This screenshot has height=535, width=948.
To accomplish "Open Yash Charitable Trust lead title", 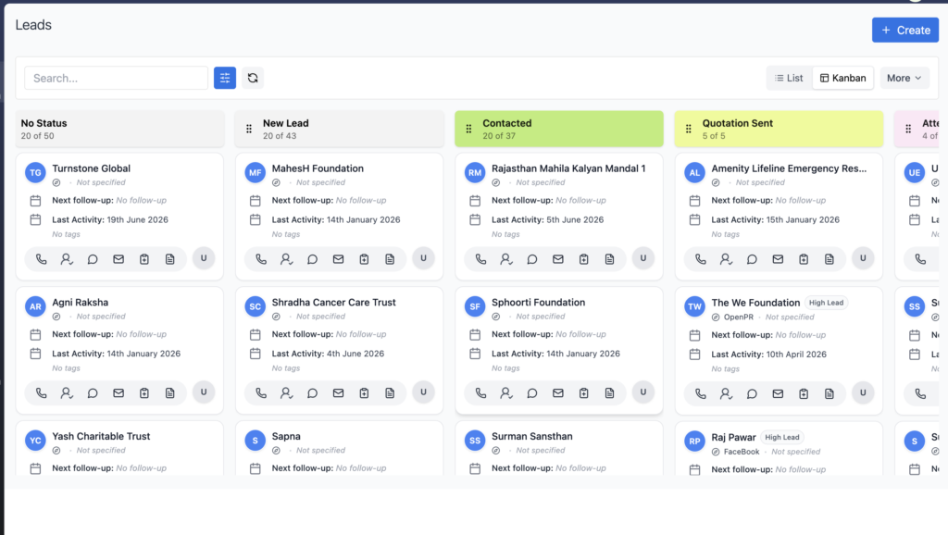I will click(x=101, y=437).
